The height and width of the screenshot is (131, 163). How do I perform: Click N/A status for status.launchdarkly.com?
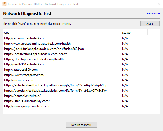click(125, 101)
